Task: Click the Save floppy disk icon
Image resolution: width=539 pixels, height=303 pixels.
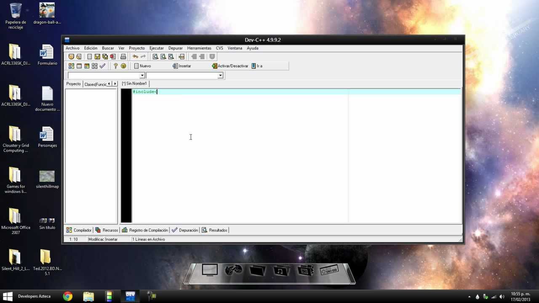Action: [x=97, y=56]
